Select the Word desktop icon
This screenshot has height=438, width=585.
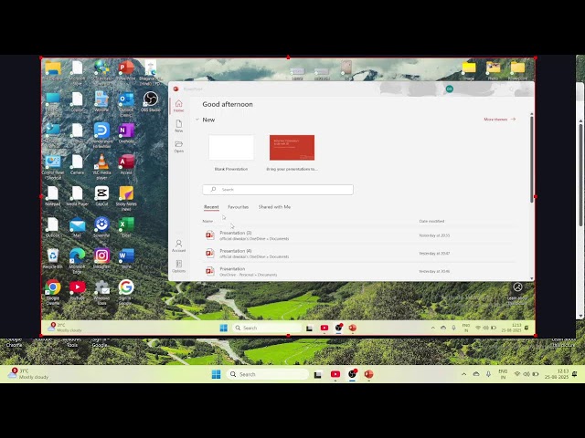[126, 258]
